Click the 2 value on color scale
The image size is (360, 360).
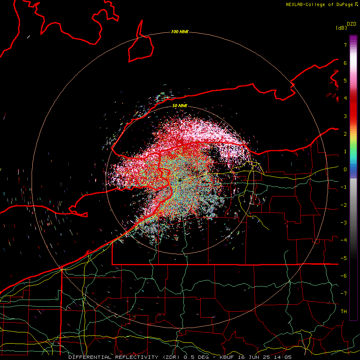coord(345,134)
